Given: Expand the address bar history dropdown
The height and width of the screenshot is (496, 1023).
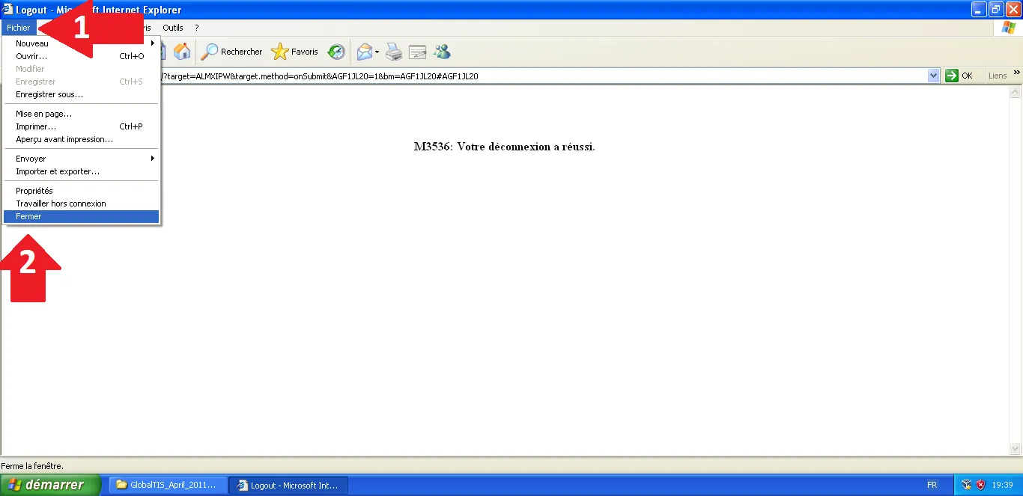Looking at the screenshot, I should [933, 75].
